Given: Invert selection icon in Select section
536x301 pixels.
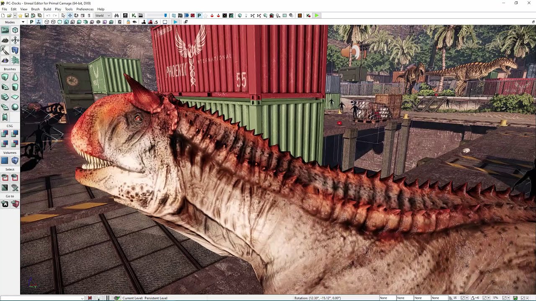Looking at the screenshot, I should (5, 188).
